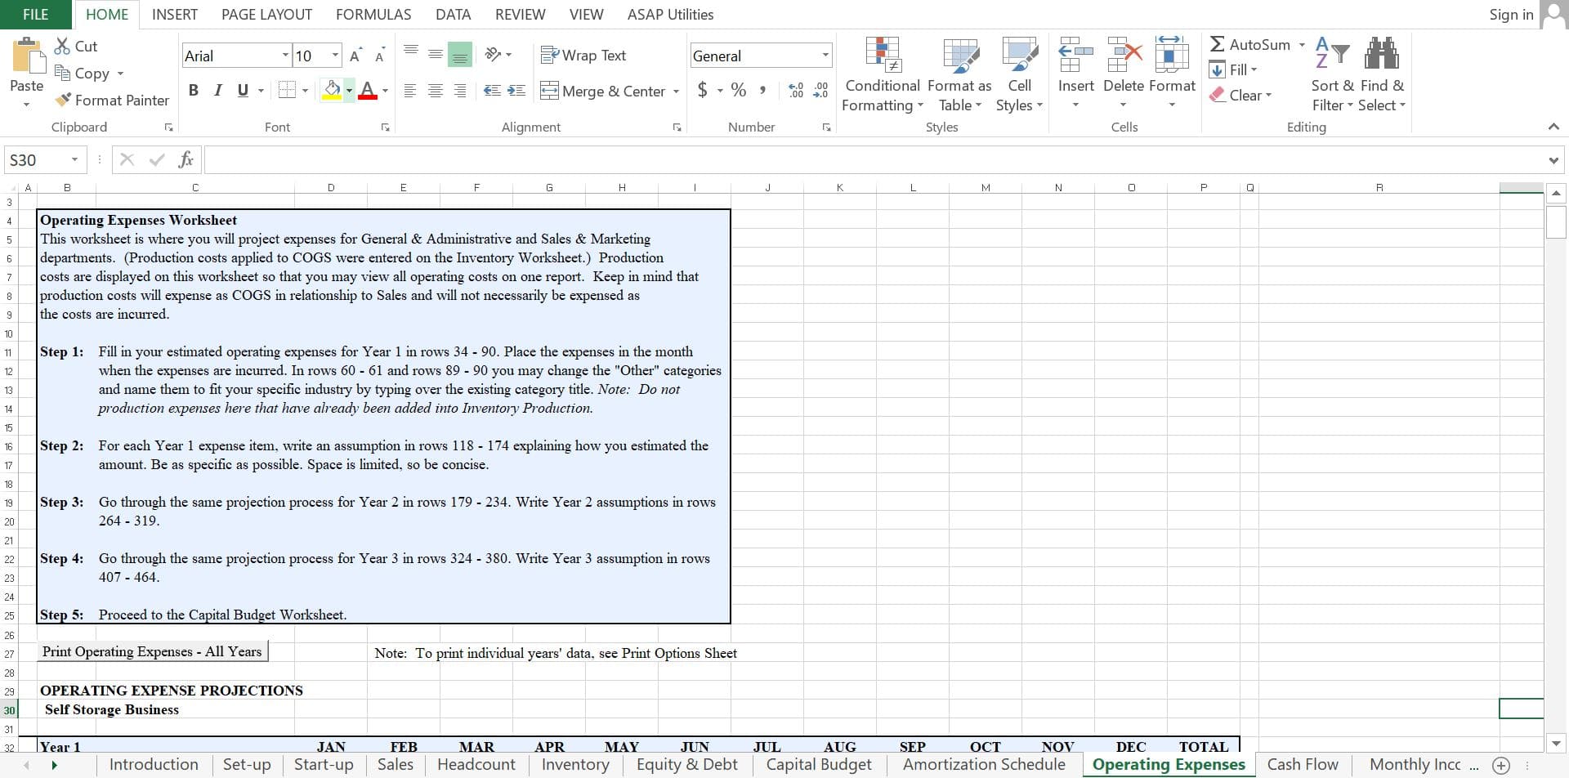Open the General number format dropdown
The width and height of the screenshot is (1569, 778).
[825, 56]
